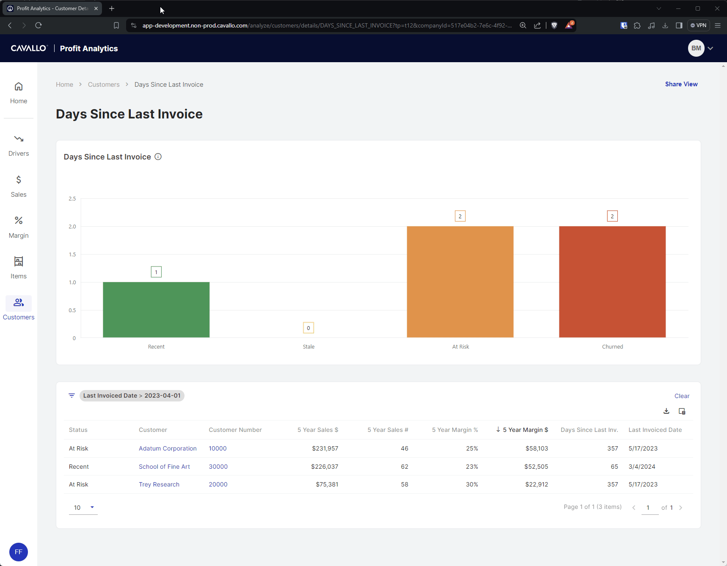The height and width of the screenshot is (566, 727).
Task: Click the page number input field
Action: [x=650, y=508]
